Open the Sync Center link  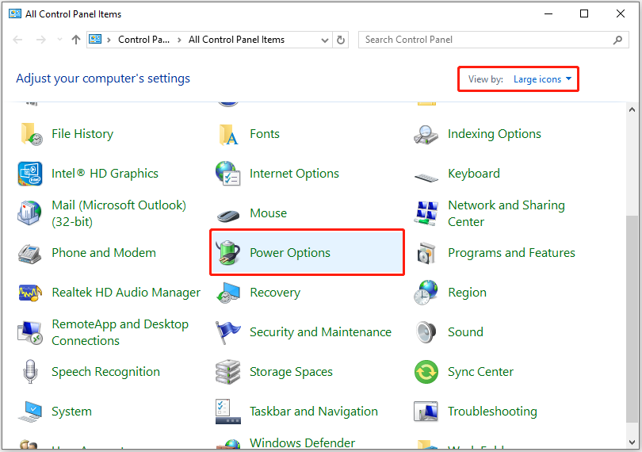coord(480,372)
